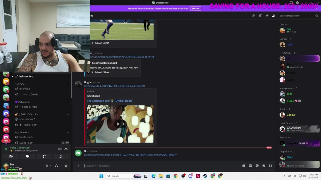
Task: Open the football image thumbnail
Action: pos(122,29)
